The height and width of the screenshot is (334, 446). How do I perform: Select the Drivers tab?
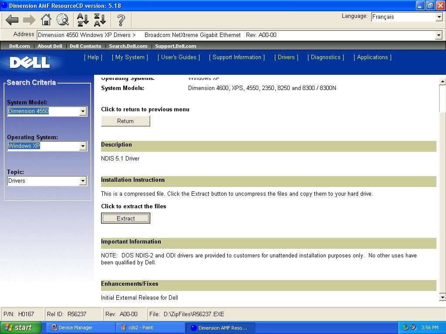coord(286,57)
